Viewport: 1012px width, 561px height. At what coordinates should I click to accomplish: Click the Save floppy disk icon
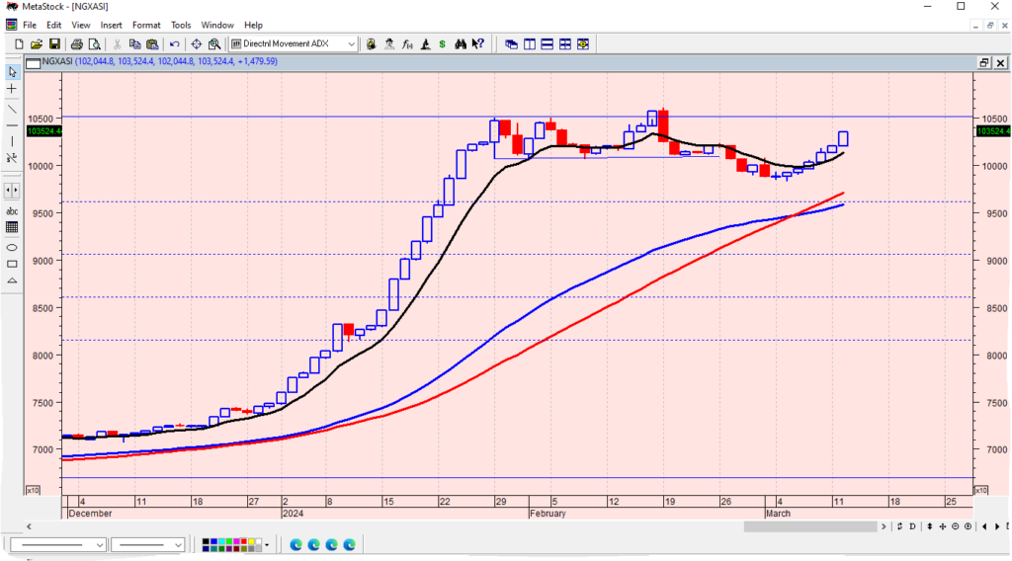click(x=55, y=43)
